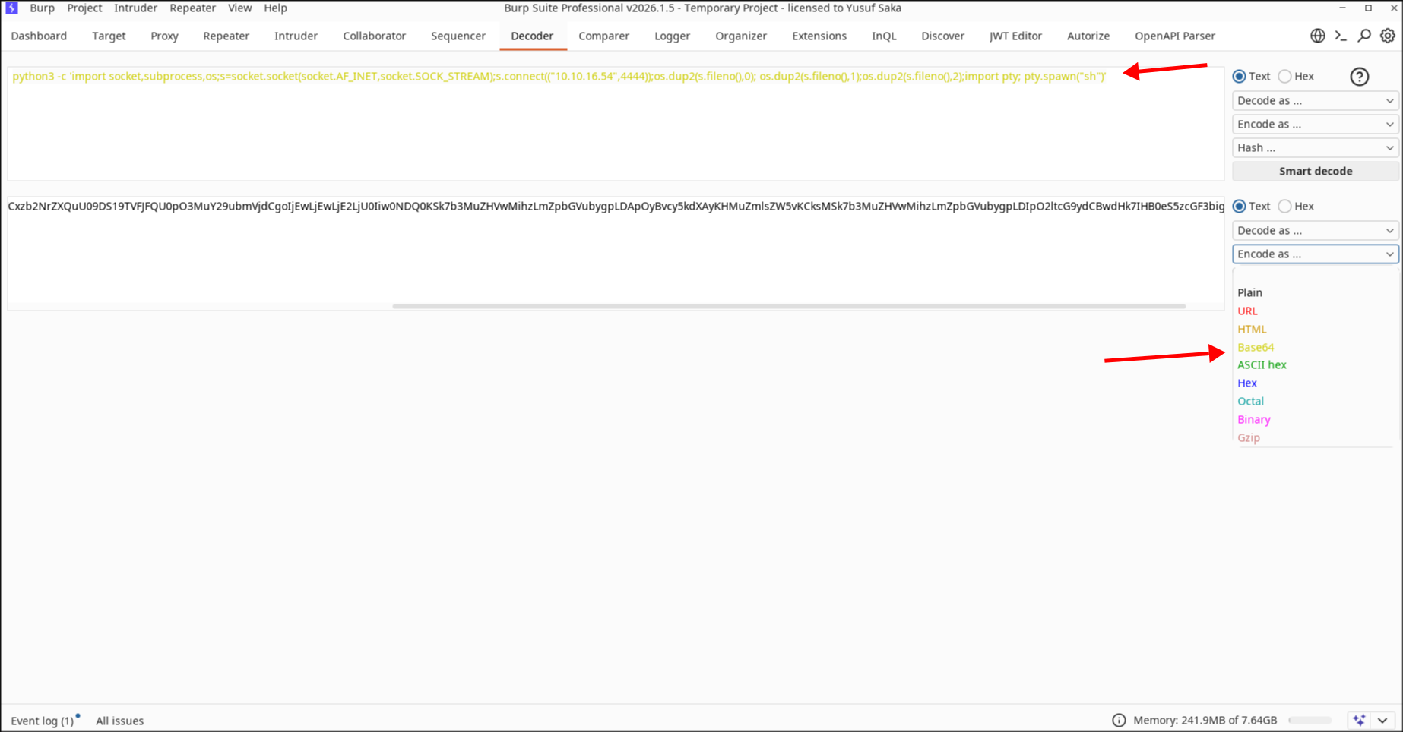
Task: Select Text radio for first decoder row
Action: [1240, 76]
